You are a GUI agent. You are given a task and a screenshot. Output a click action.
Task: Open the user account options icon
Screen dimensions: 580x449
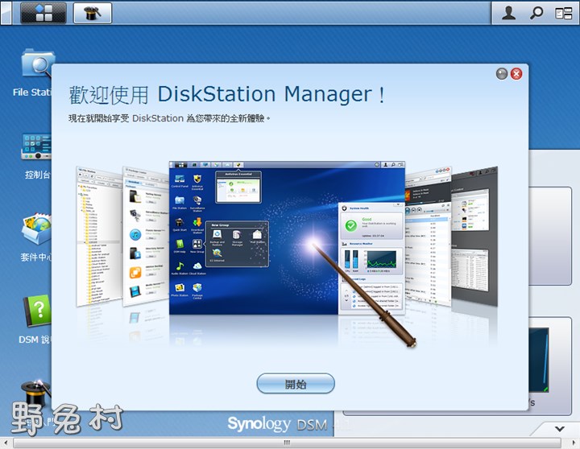pyautogui.click(x=509, y=13)
